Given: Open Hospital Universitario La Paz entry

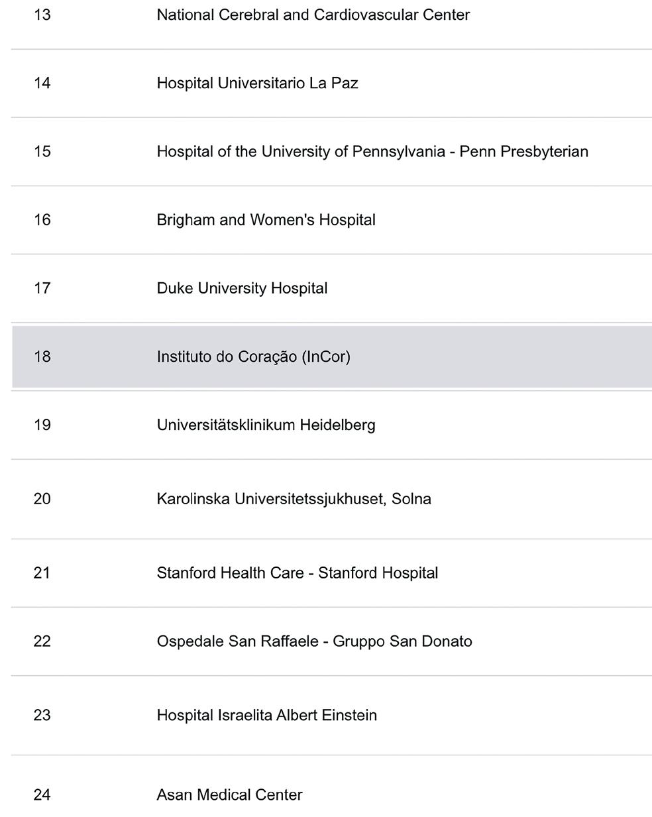Looking at the screenshot, I should [x=257, y=83].
